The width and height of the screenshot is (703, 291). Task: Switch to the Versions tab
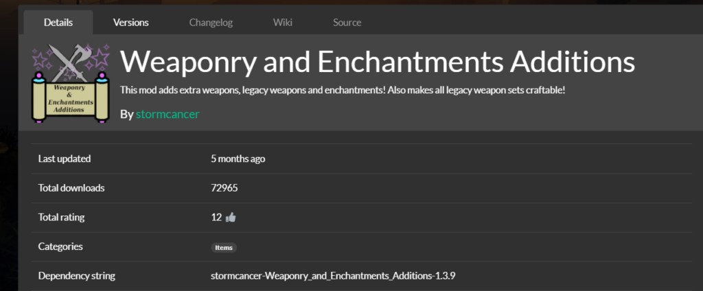(131, 23)
